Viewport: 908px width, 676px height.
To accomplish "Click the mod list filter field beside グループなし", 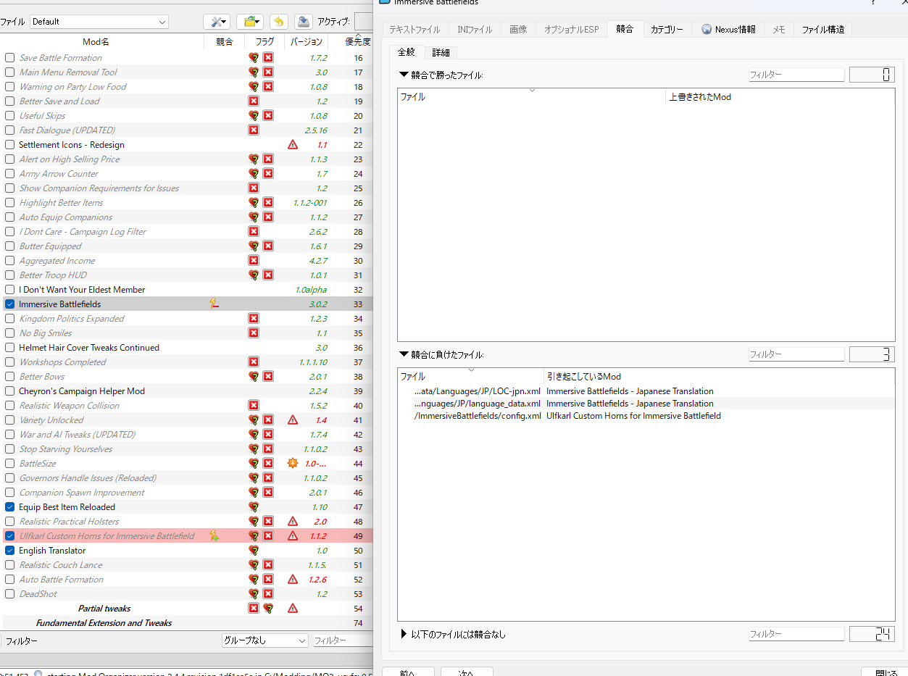I will click(342, 640).
